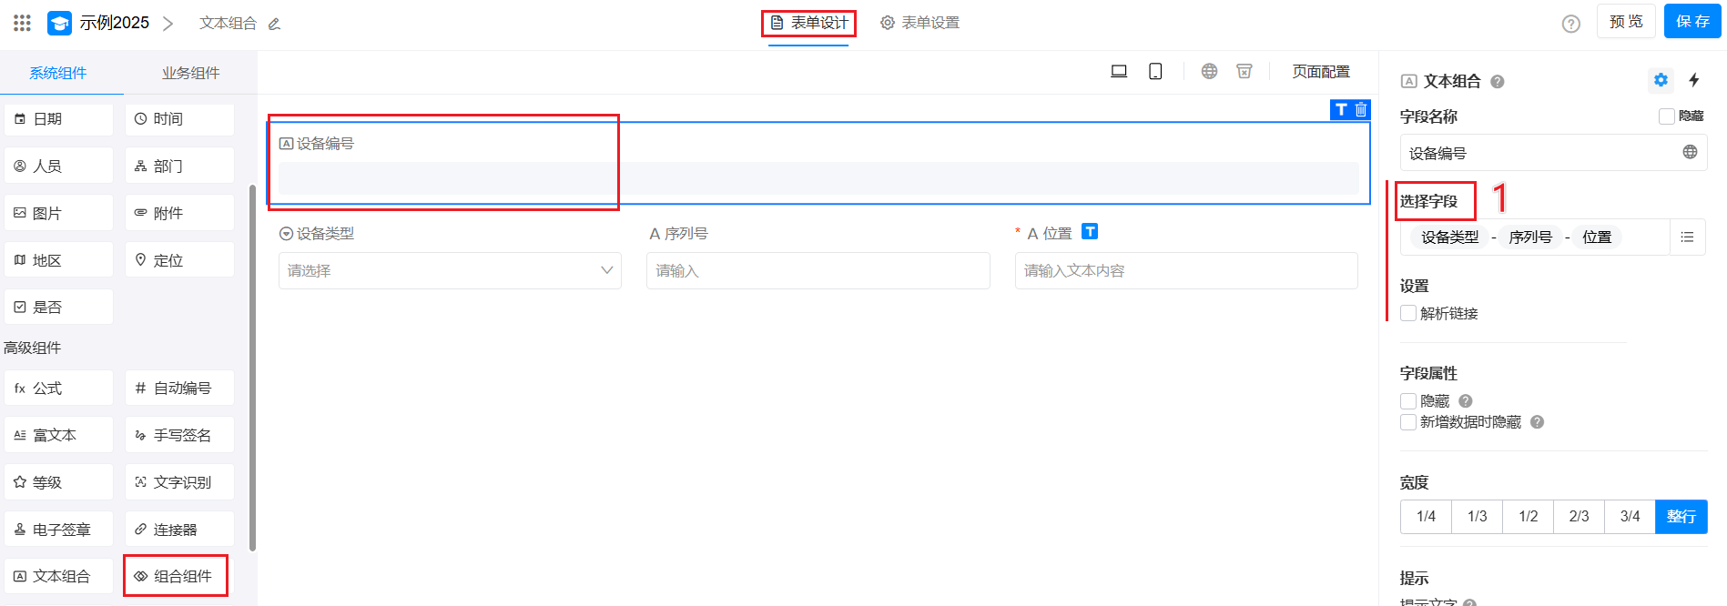1727x606 pixels.
Task: Click the app grid launcher icon
Action: click(x=22, y=23)
